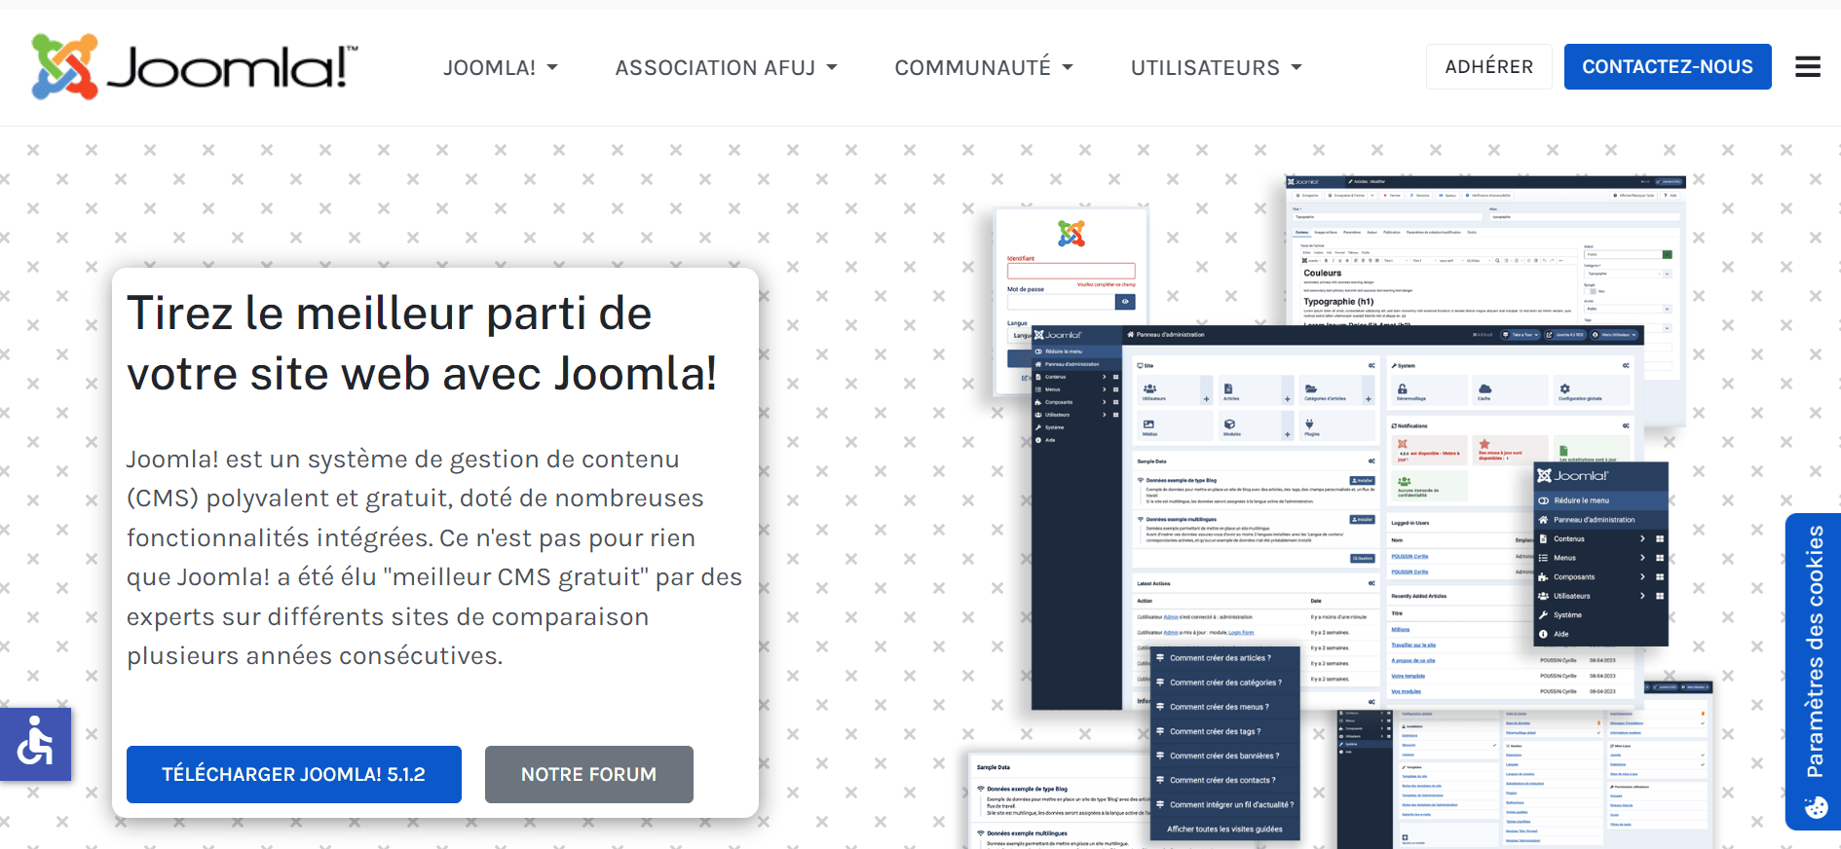The height and width of the screenshot is (849, 1841).
Task: Click the heading 'Tirez le meilleur parti de votre site web avec Joomla!'
Action: coord(422,344)
